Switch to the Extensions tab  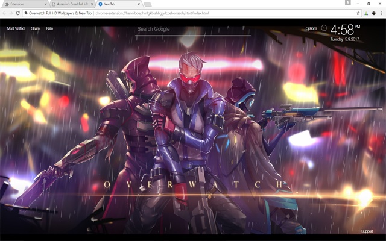[24, 4]
